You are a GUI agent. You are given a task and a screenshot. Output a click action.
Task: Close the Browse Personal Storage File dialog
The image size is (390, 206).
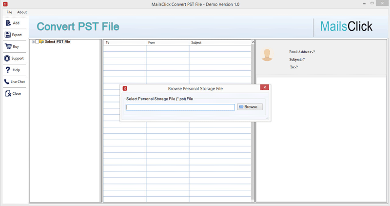point(265,87)
